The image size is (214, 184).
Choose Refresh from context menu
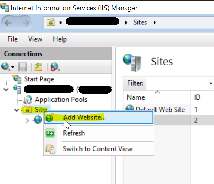point(98,133)
